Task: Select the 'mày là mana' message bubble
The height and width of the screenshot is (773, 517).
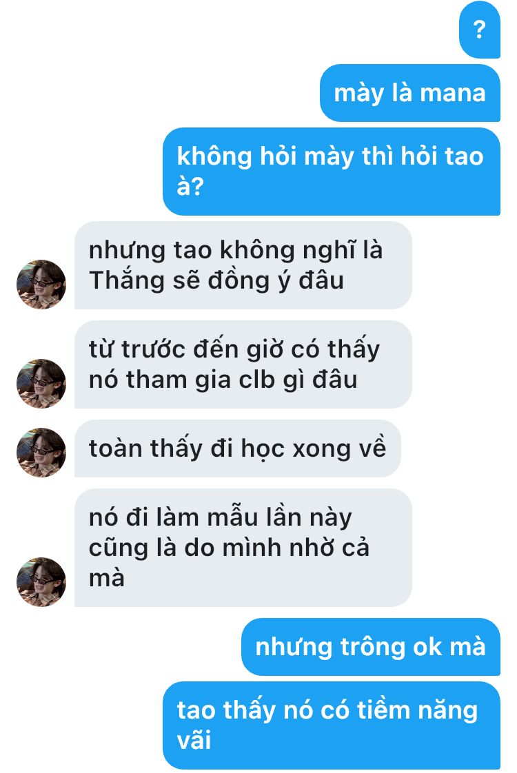Action: pyautogui.click(x=410, y=93)
